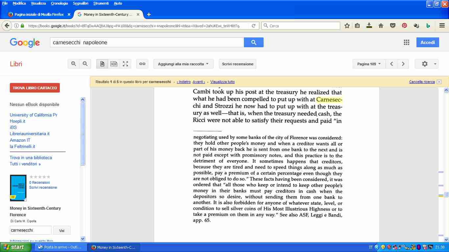Click the Windows start button
This screenshot has height=252, width=449.
click(14, 247)
